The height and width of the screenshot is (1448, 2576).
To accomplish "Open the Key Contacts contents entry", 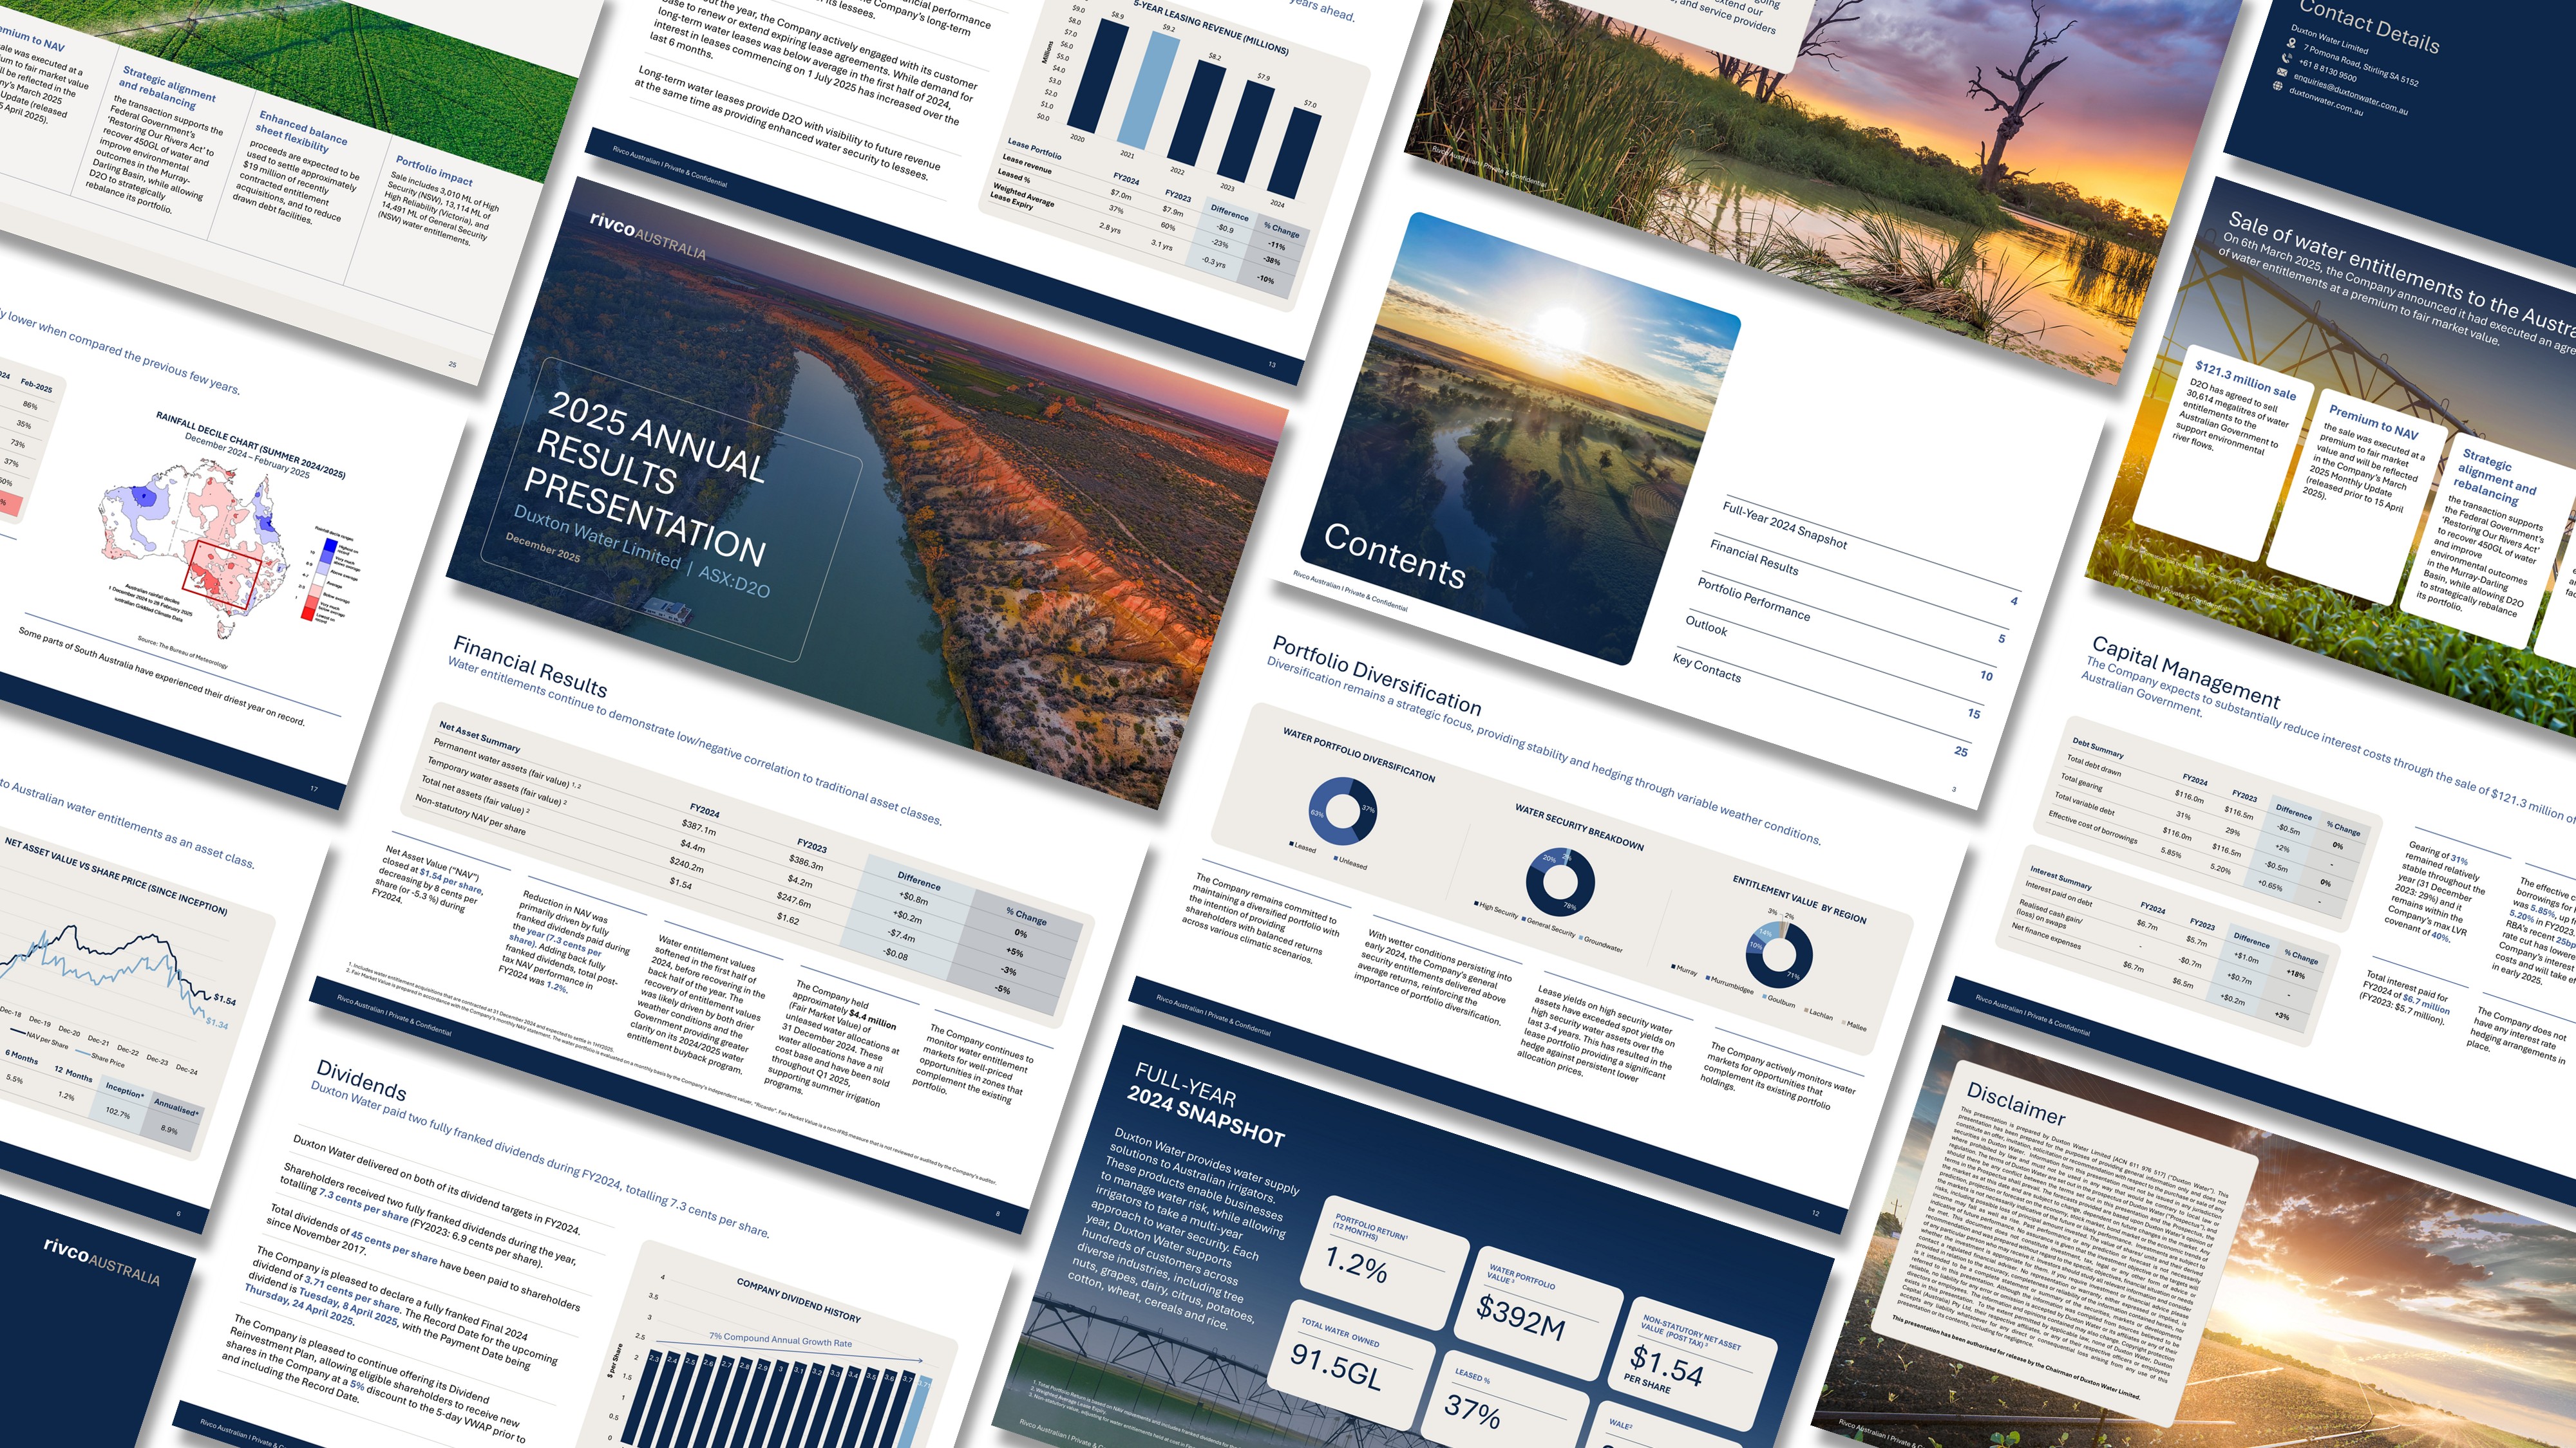I will pyautogui.click(x=1706, y=667).
